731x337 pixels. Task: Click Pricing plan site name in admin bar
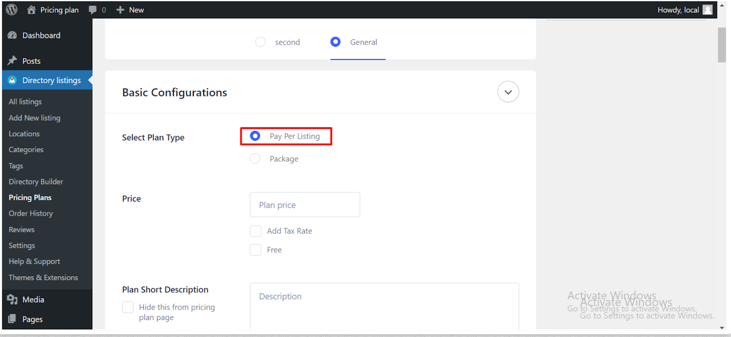pyautogui.click(x=59, y=10)
